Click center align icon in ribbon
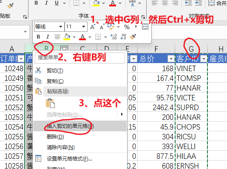The image size is (227, 169). (x=165, y=3)
